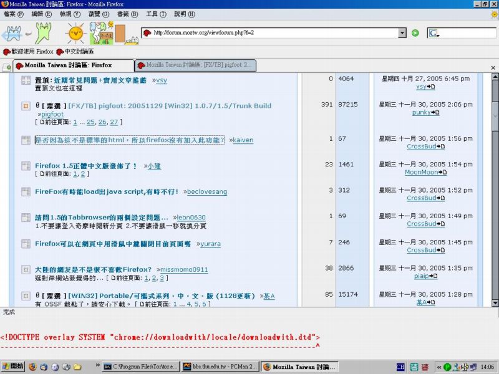Switch to the pigfoot [FX/TB] tab

tap(195, 65)
